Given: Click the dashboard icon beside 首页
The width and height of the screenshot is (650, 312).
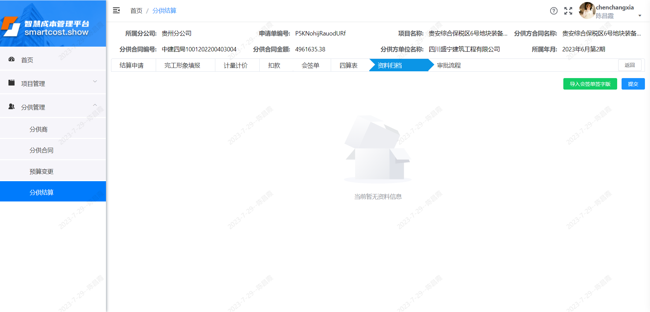Looking at the screenshot, I should tap(12, 59).
